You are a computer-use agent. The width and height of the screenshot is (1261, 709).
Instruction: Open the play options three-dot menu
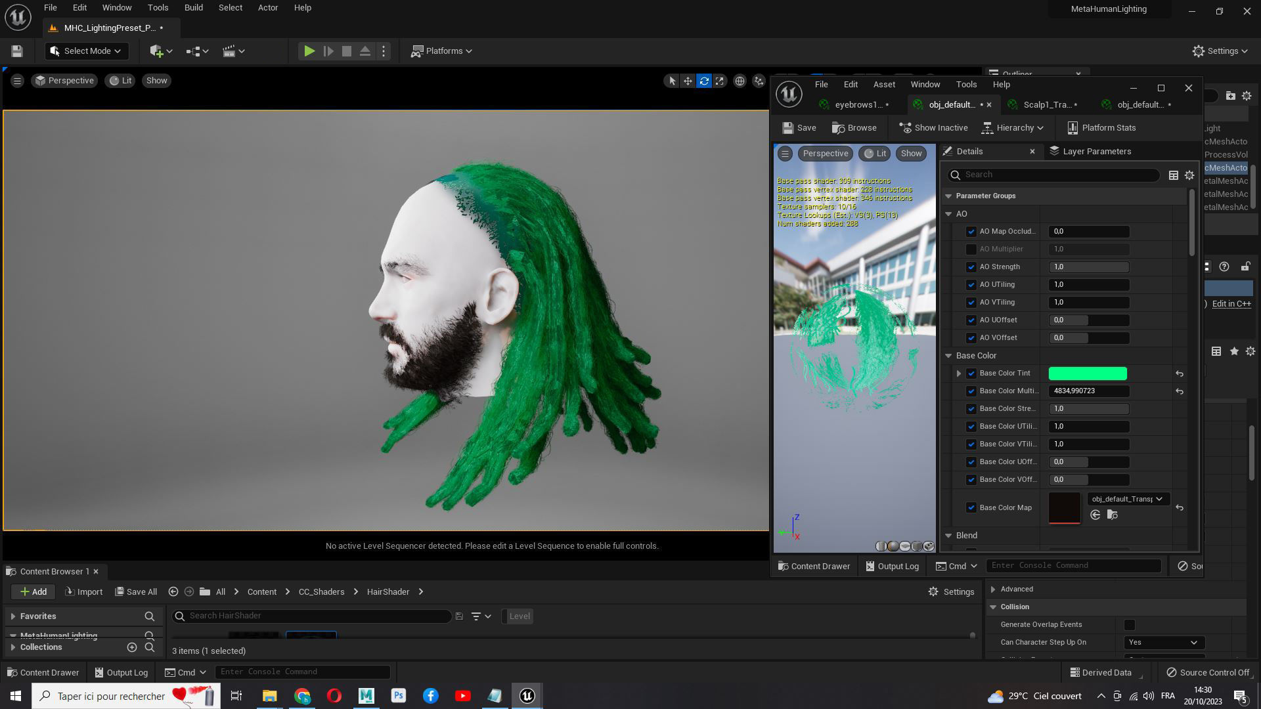384,51
